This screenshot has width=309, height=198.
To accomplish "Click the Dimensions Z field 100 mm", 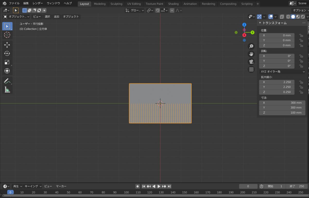I will [282, 113].
